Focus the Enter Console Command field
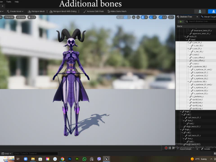This screenshot has width=216, height=162. pos(36,153)
